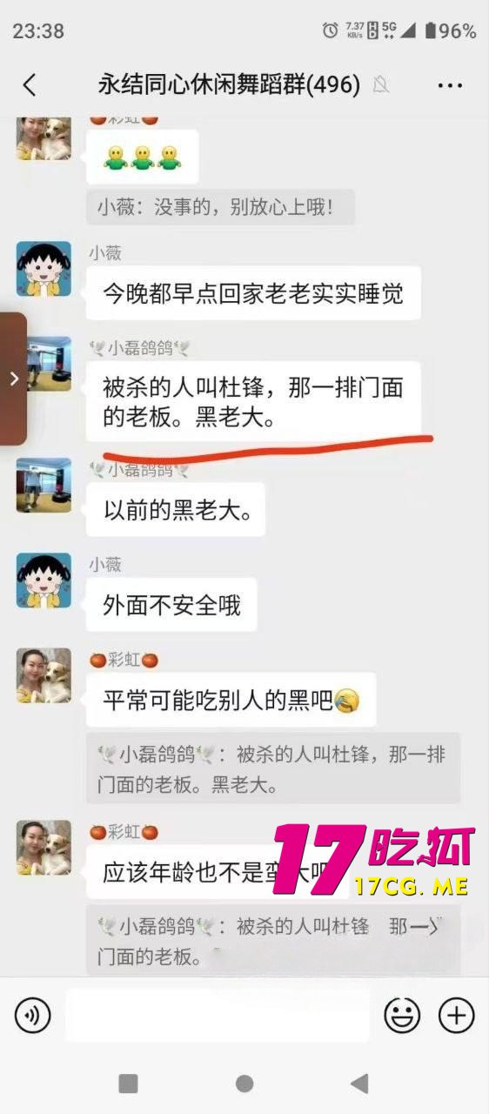489x1114 pixels.
Task: Open the plus attachments panel
Action: (x=456, y=1015)
